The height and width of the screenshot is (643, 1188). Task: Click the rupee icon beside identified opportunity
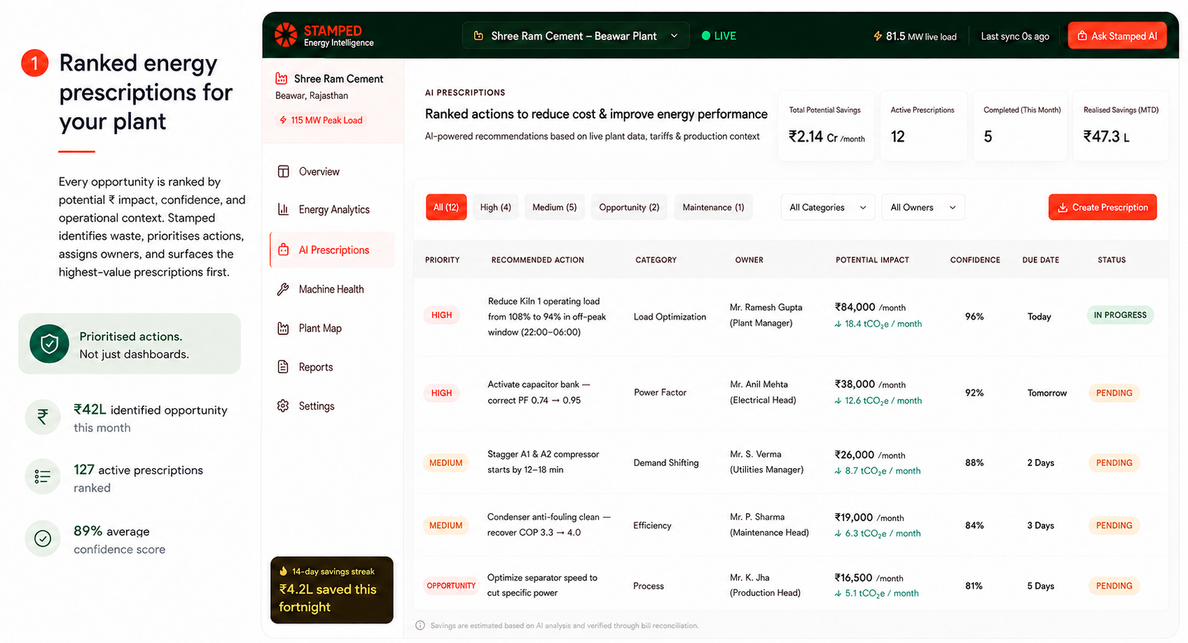(x=43, y=417)
